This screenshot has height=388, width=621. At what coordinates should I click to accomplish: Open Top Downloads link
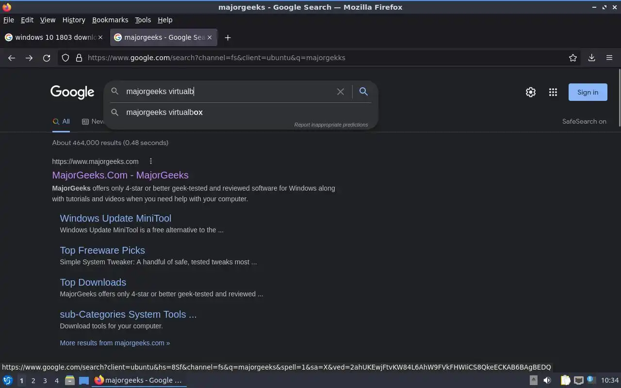[93, 282]
